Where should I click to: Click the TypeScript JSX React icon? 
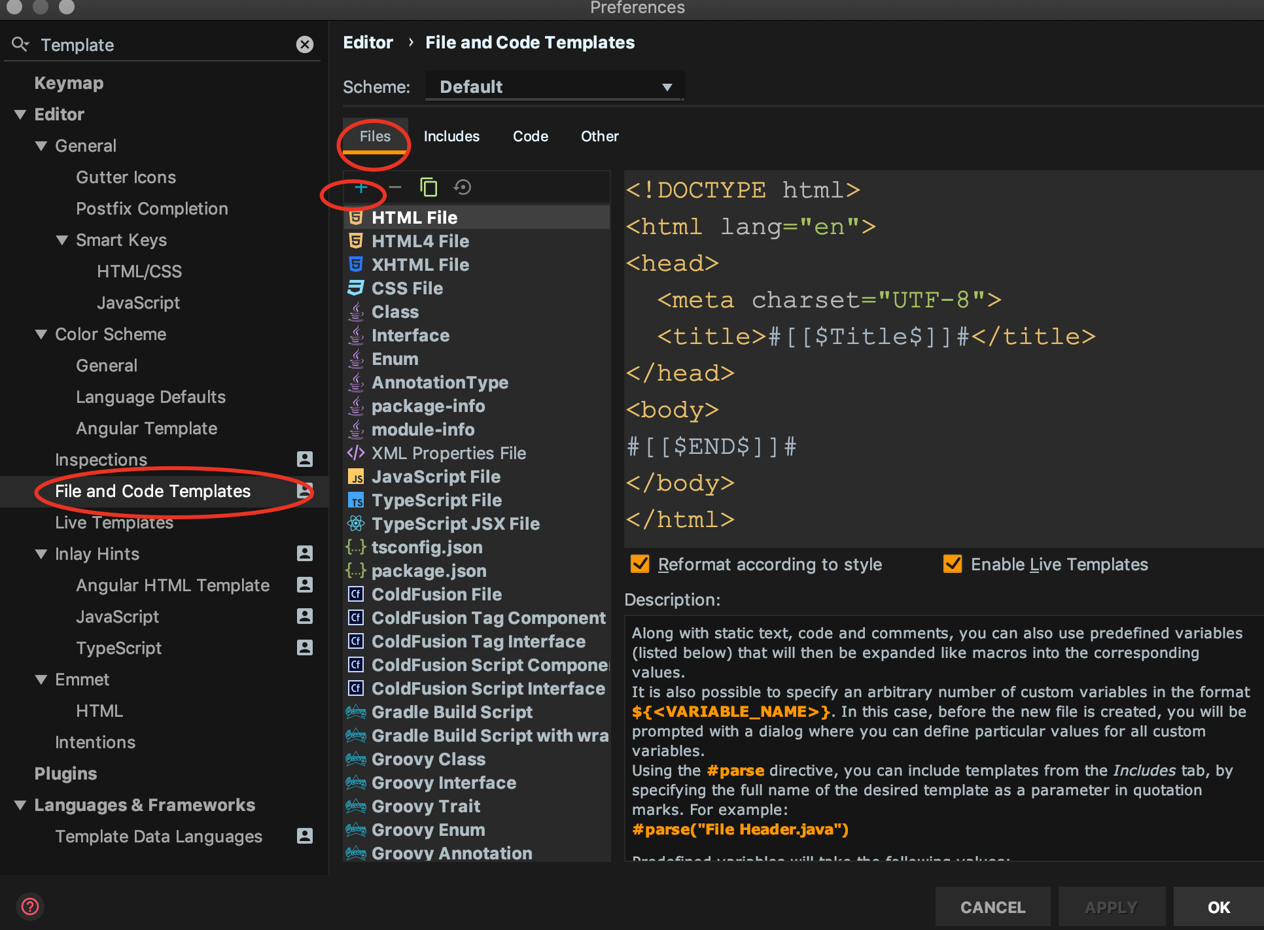(x=356, y=524)
